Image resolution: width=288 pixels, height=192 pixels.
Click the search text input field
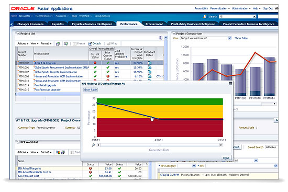tap(268, 17)
